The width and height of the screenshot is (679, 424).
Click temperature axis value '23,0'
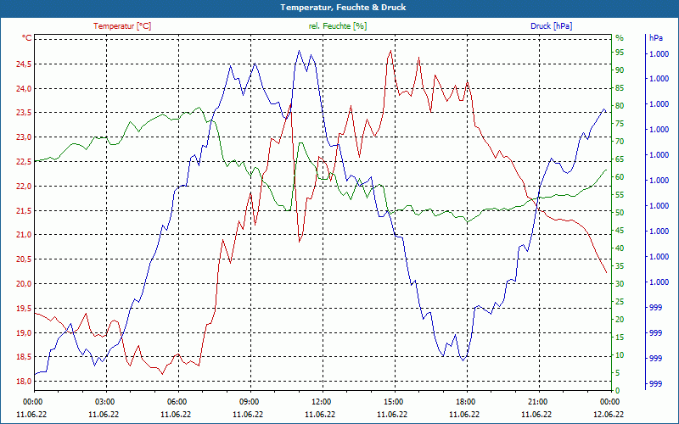[24, 137]
